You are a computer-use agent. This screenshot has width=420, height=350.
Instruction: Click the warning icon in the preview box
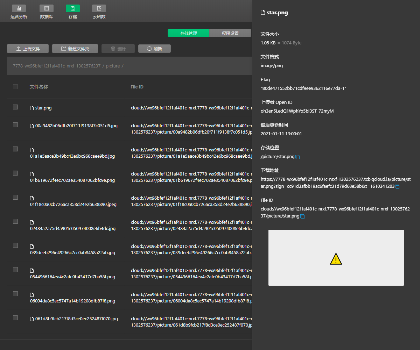point(336,259)
